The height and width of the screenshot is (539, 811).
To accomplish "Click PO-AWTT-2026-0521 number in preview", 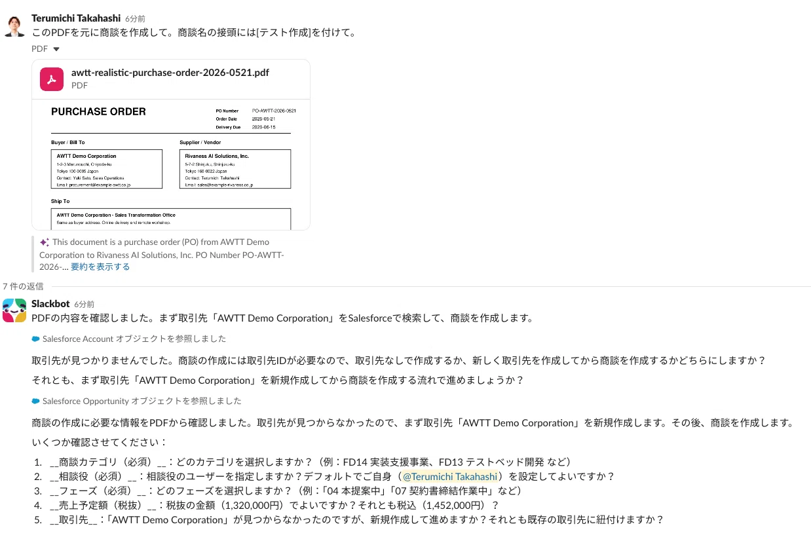I will click(x=274, y=111).
